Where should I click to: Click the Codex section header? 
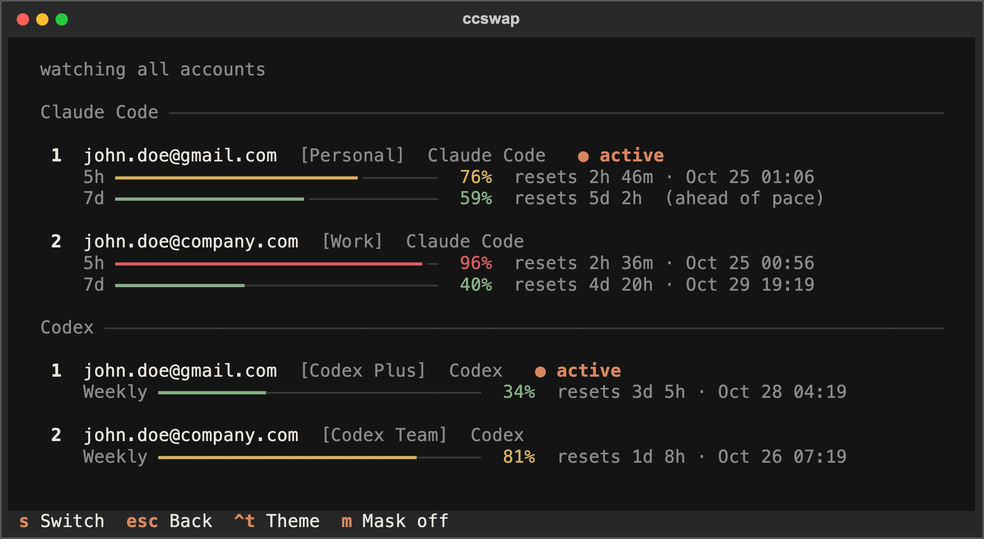tap(67, 328)
